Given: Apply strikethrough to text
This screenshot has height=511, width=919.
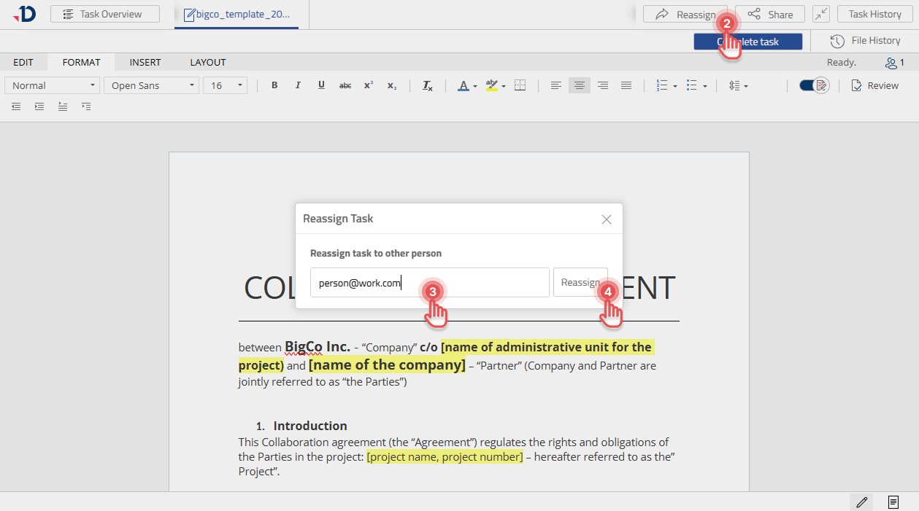Looking at the screenshot, I should (345, 85).
